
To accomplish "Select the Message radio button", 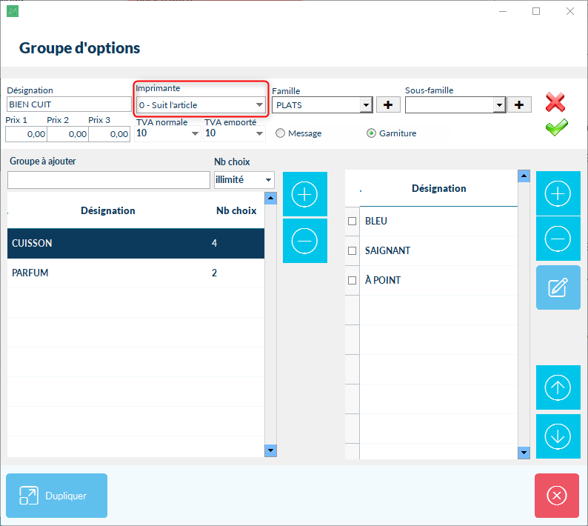I will 281,133.
